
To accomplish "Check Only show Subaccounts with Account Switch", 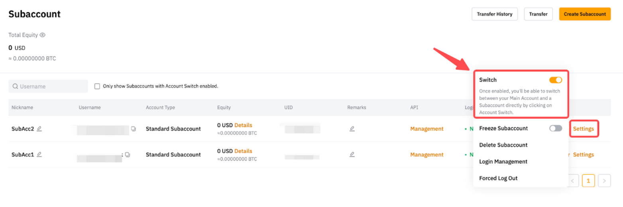I will [x=97, y=86].
